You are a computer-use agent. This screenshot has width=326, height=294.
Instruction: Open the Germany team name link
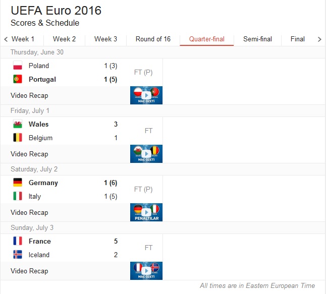(43, 183)
